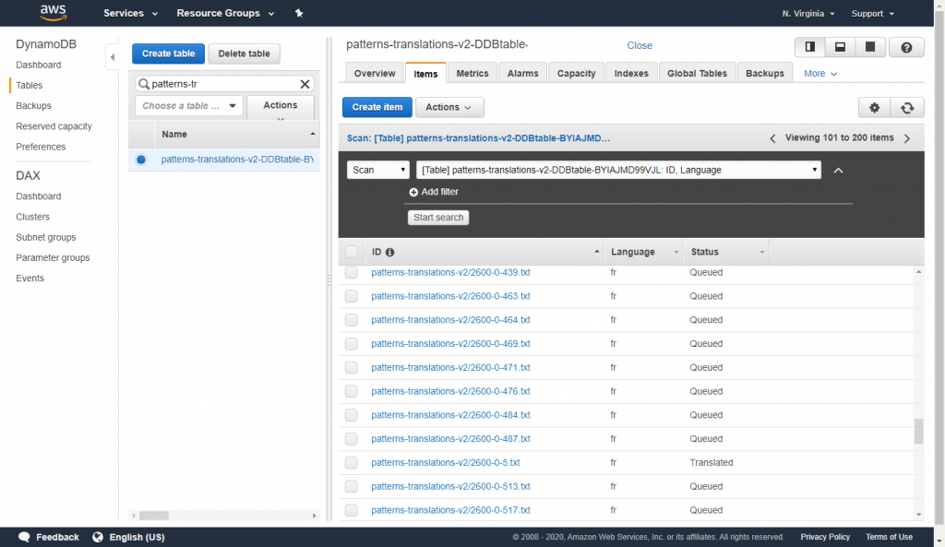
Task: Switch to the Metrics tab
Action: pos(472,72)
